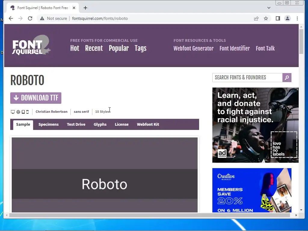Switch to the License tab
Image resolution: width=308 pixels, height=231 pixels.
click(122, 124)
